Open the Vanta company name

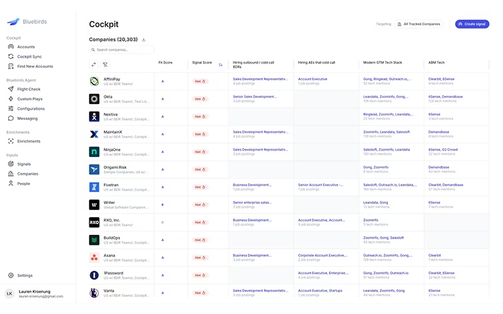coord(109,291)
